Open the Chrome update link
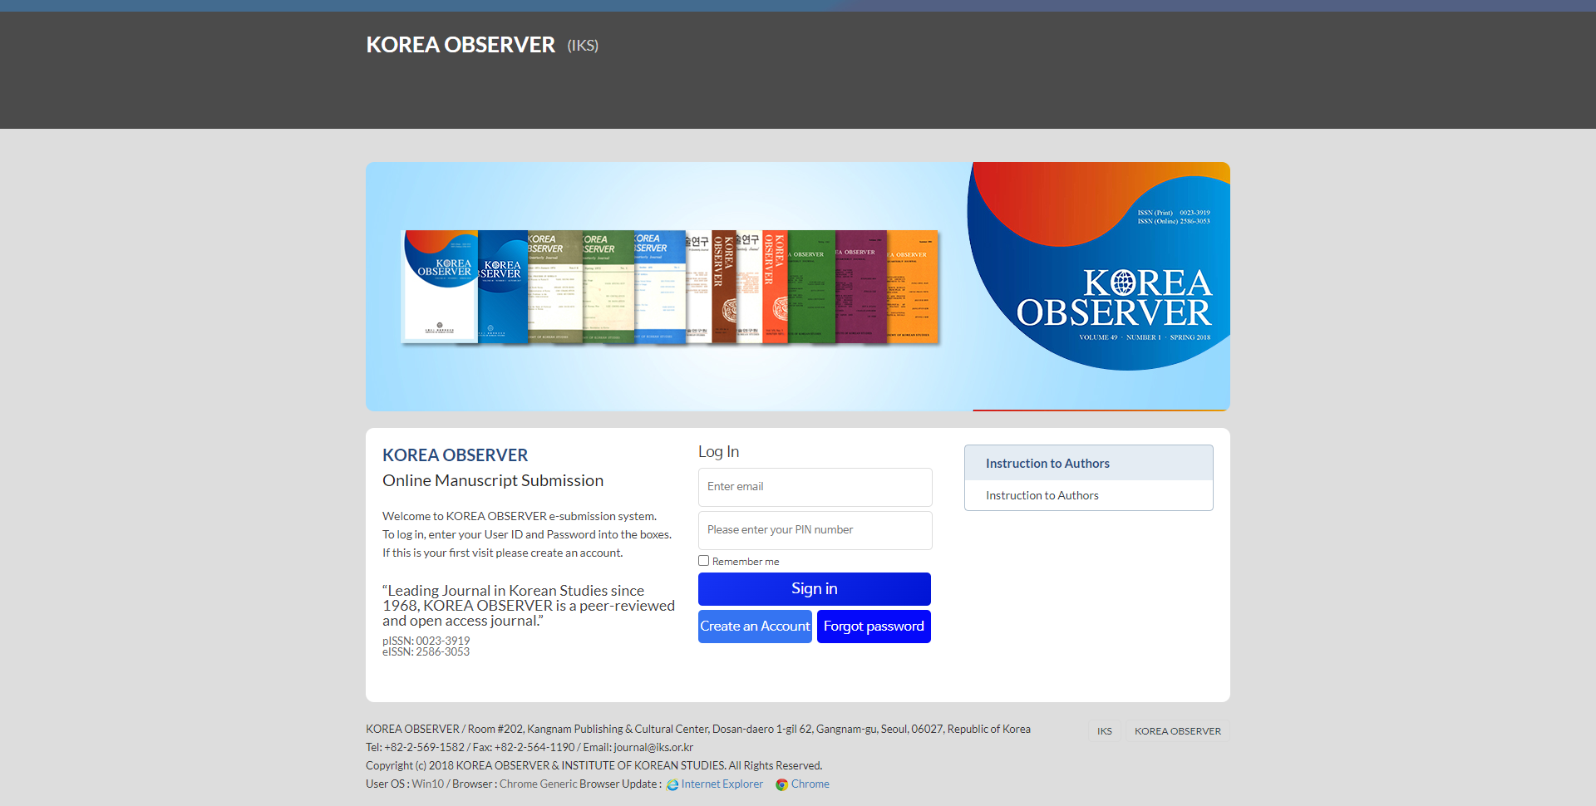 (810, 784)
